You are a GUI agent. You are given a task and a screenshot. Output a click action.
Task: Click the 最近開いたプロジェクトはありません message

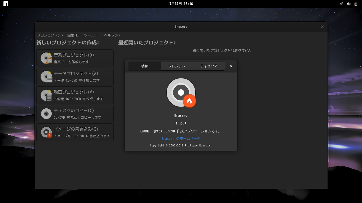click(x=222, y=50)
